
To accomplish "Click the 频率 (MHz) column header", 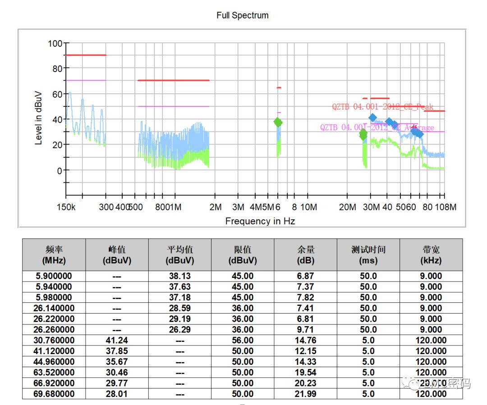I will pyautogui.click(x=54, y=255).
